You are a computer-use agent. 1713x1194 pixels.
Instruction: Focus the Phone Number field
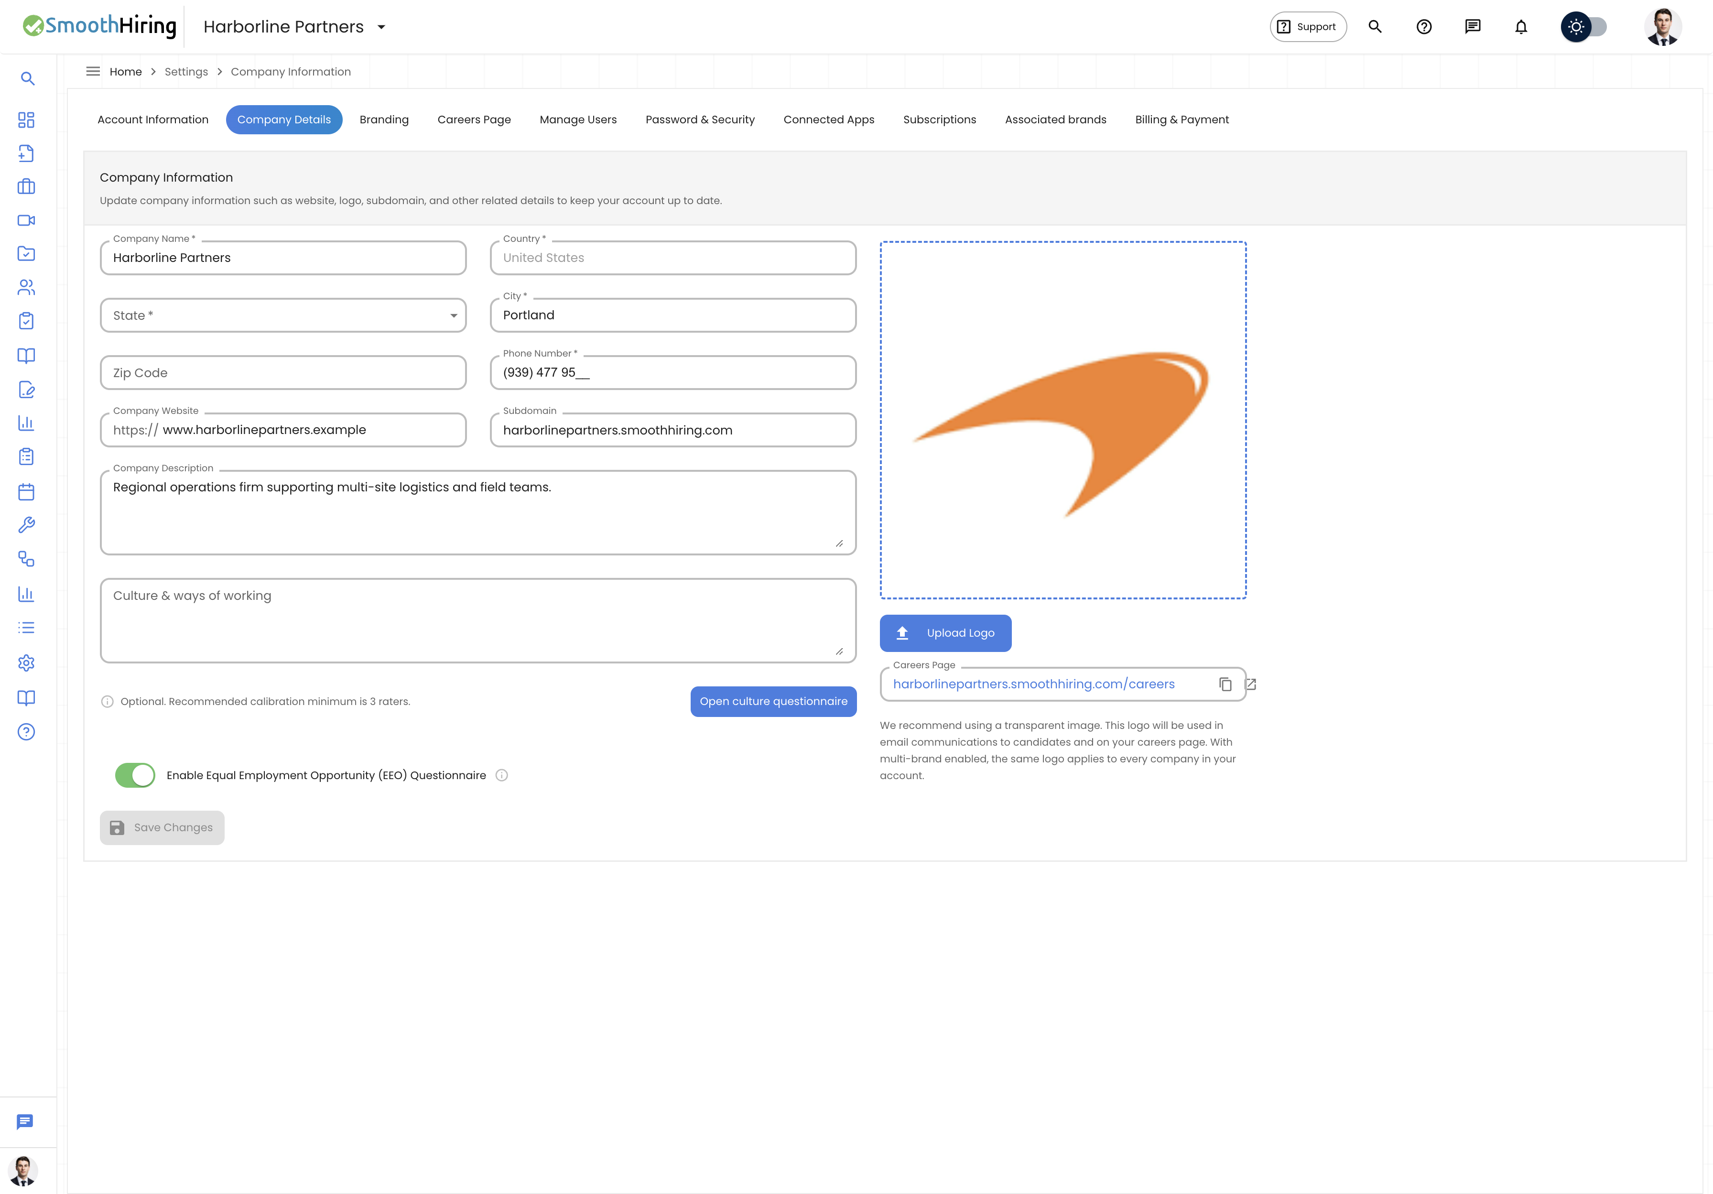point(673,372)
